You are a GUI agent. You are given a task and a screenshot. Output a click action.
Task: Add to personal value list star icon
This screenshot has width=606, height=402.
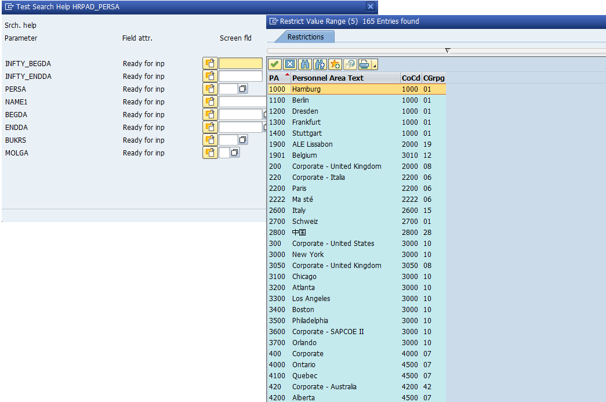coord(335,64)
